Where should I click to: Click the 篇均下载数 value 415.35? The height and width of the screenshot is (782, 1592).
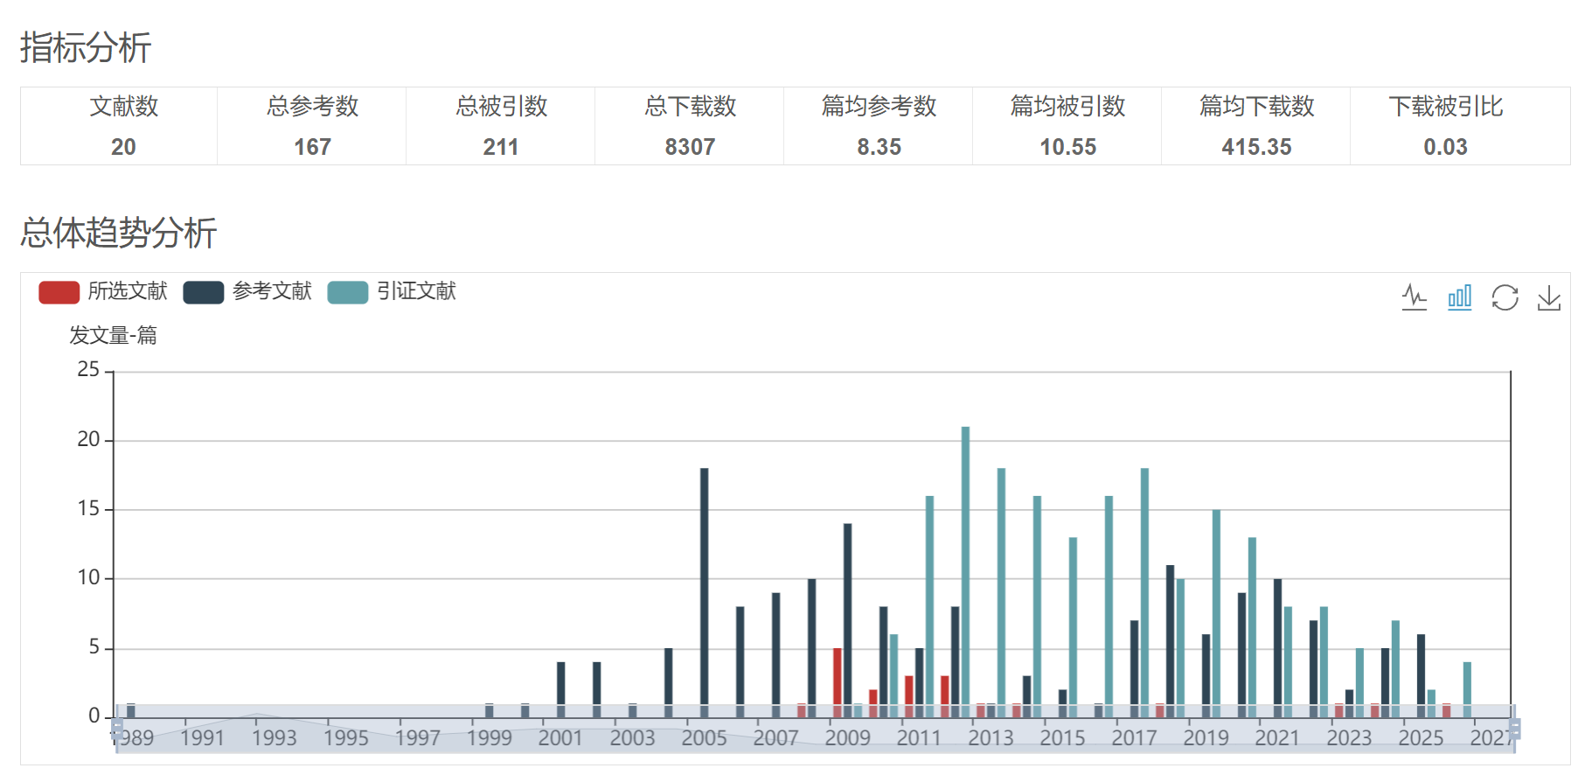pyautogui.click(x=1256, y=147)
